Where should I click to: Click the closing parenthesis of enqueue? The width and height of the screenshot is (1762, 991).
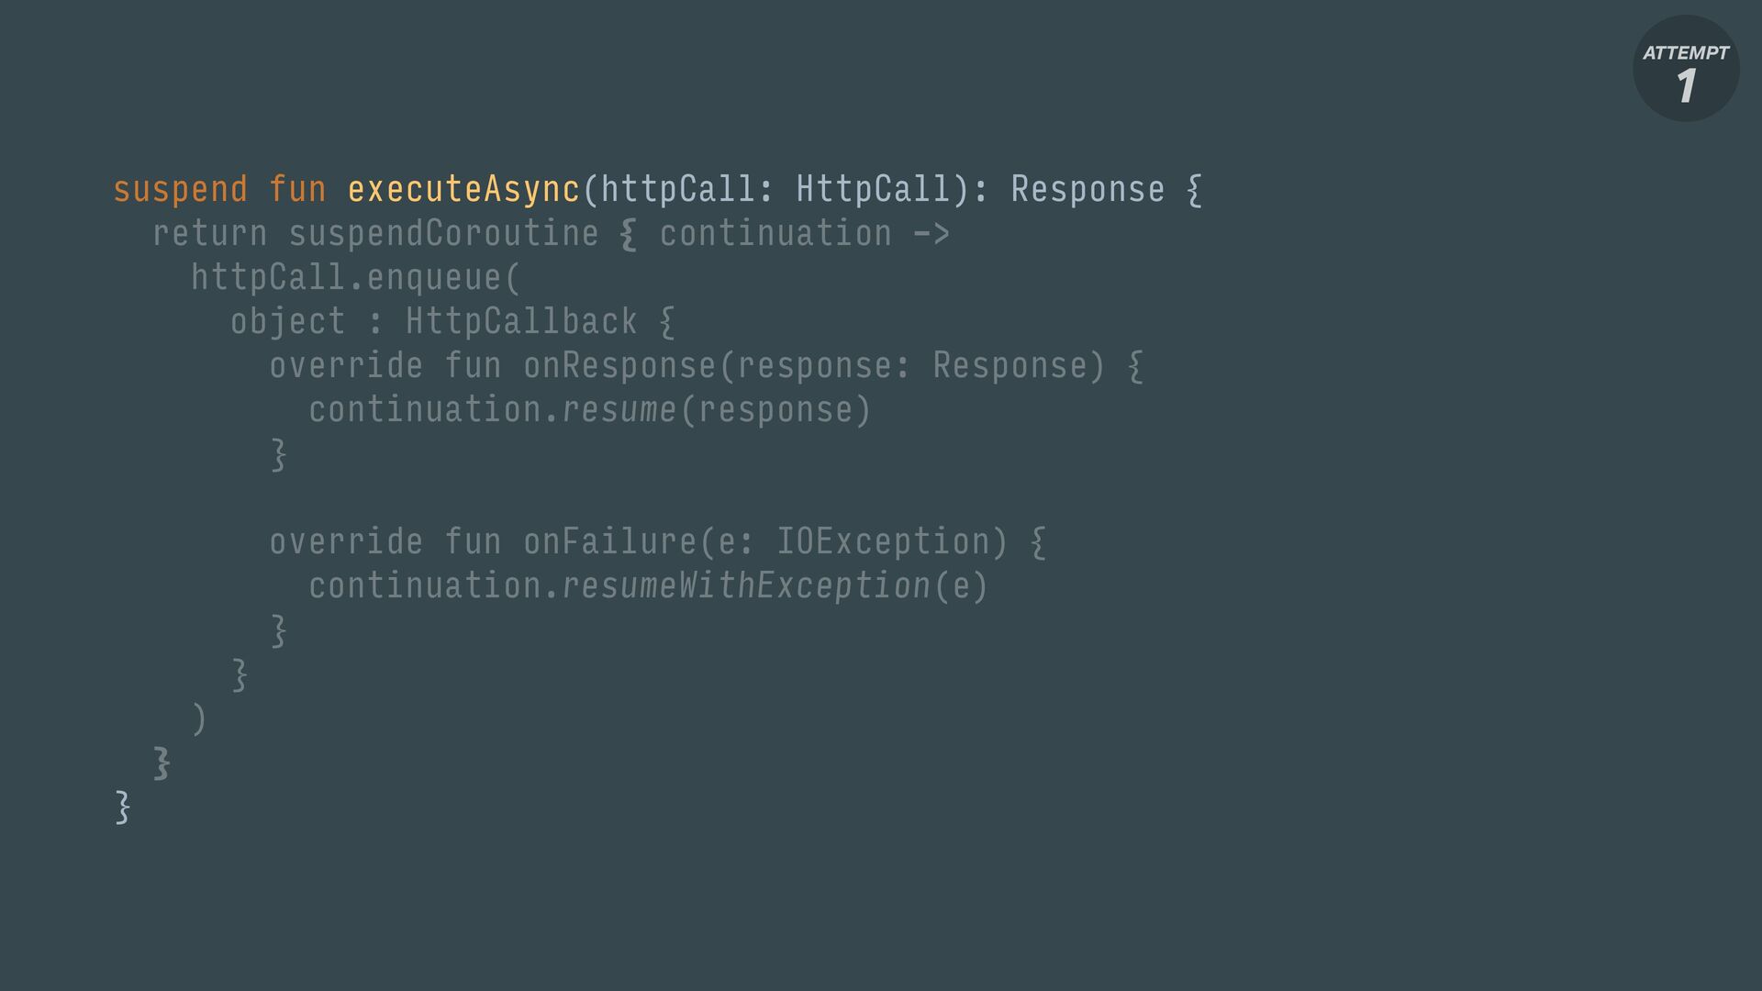(x=199, y=718)
